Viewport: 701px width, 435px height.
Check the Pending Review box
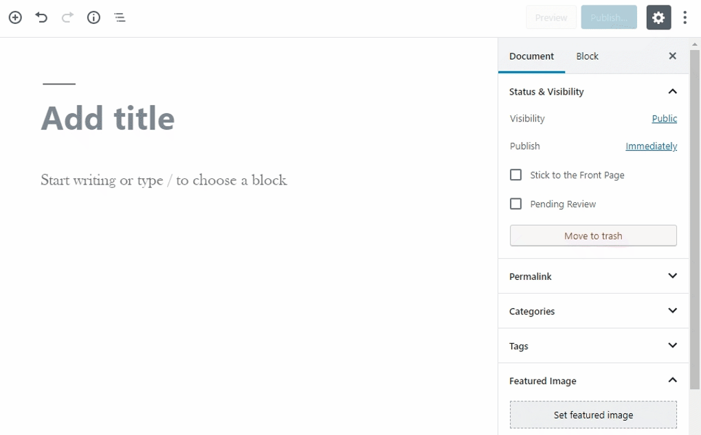(x=516, y=204)
